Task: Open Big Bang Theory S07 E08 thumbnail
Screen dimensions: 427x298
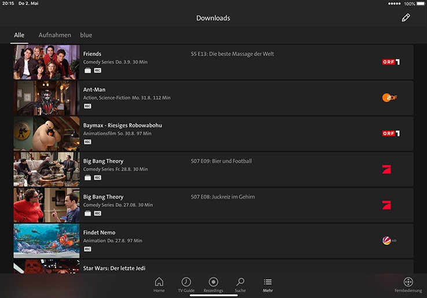Action: [46, 205]
